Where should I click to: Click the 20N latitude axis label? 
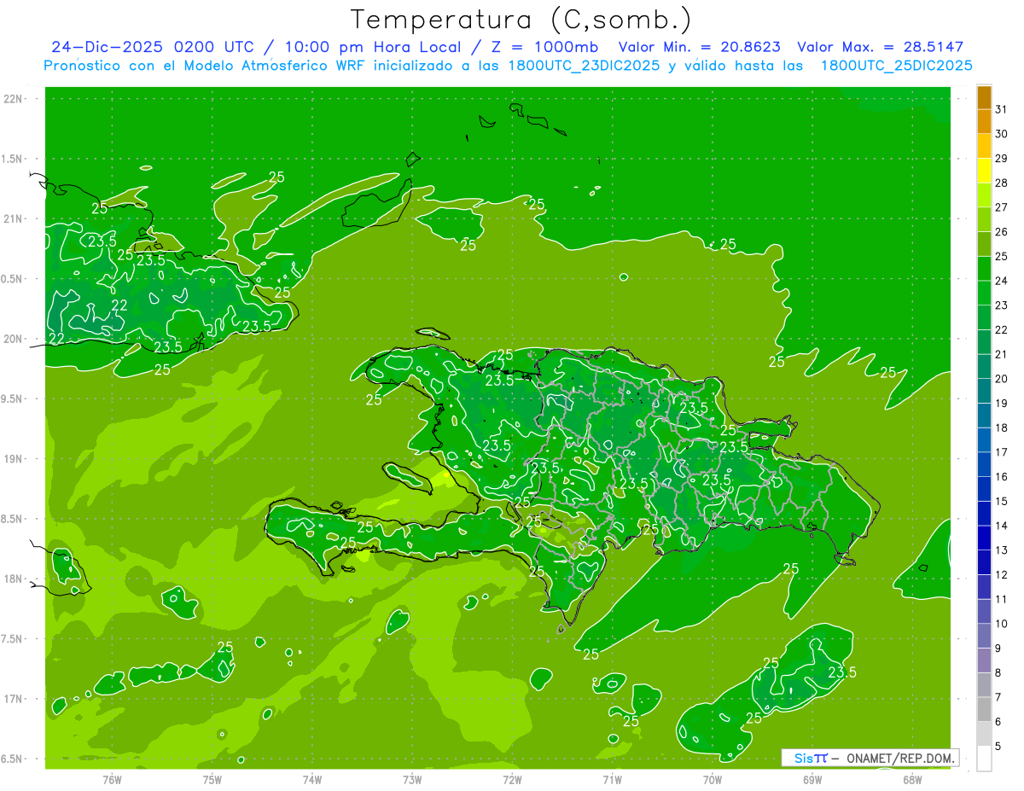(x=15, y=339)
